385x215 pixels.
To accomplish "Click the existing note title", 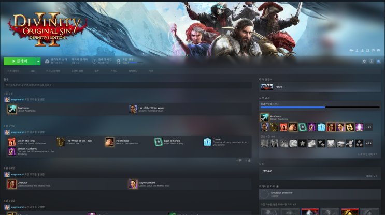I will (x=267, y=171).
